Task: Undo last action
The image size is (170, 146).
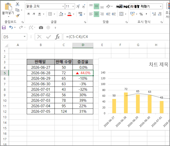Action: [x=11, y=27]
